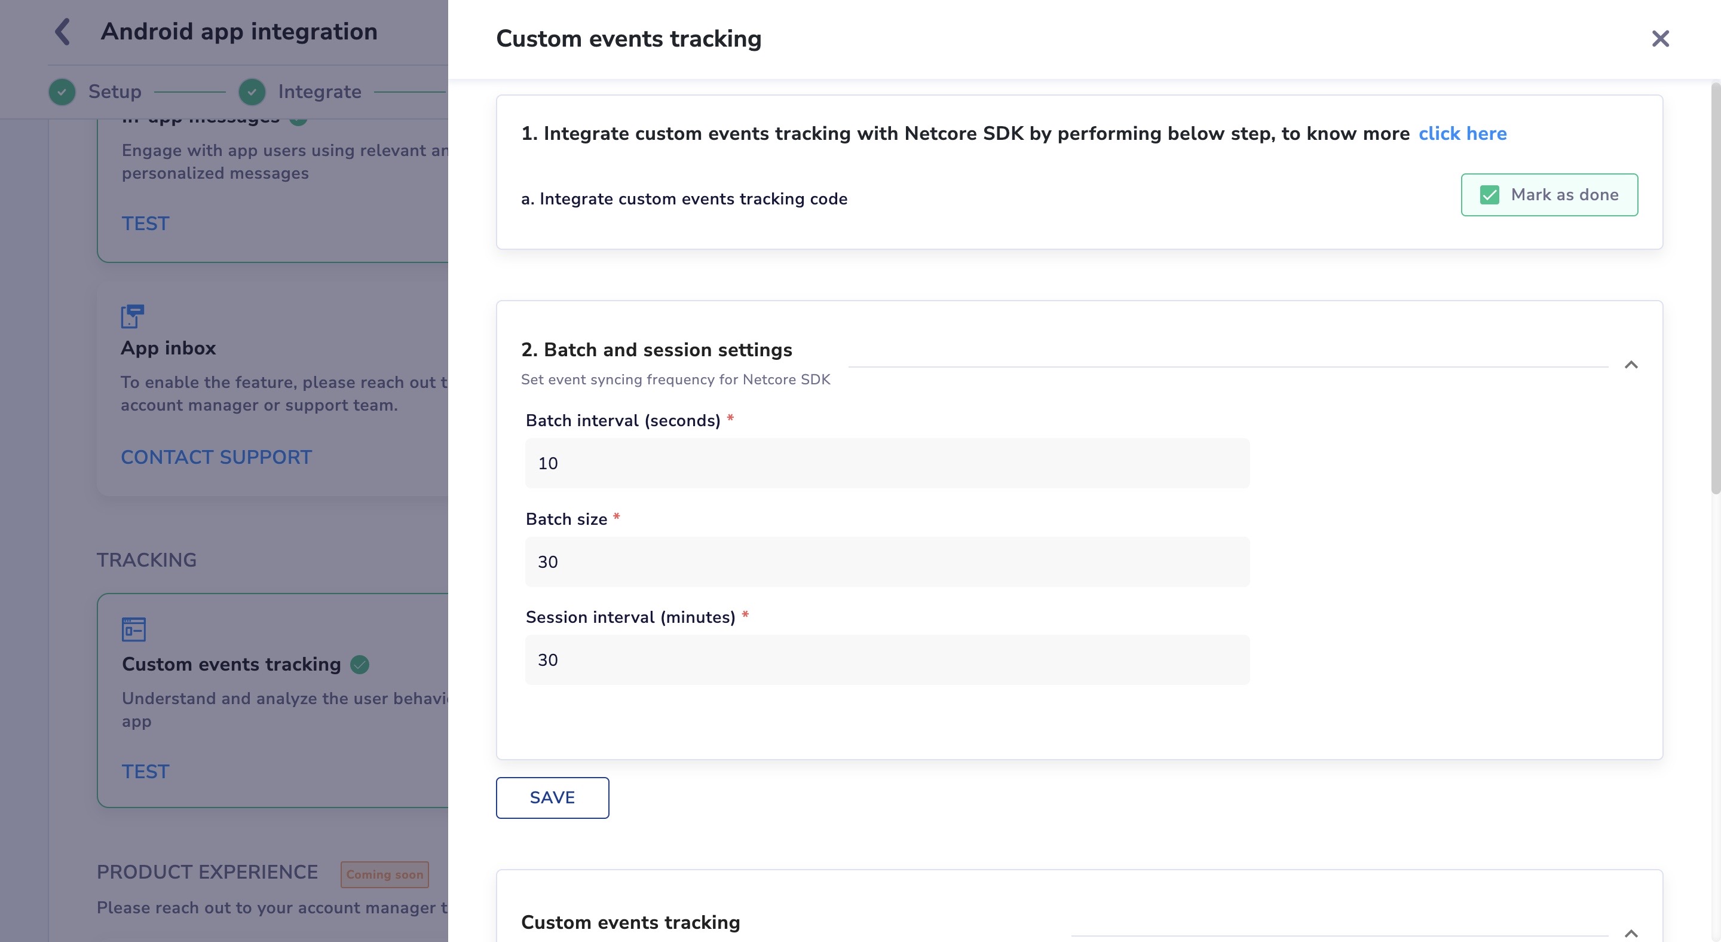Open the Integrate step tab

(319, 91)
